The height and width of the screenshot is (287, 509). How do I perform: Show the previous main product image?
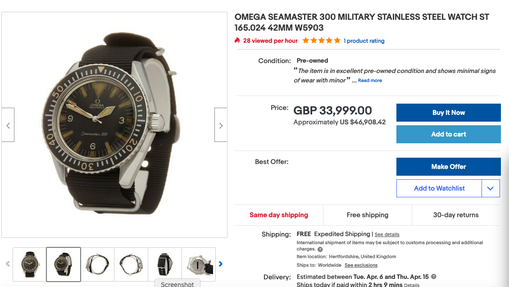click(8, 125)
